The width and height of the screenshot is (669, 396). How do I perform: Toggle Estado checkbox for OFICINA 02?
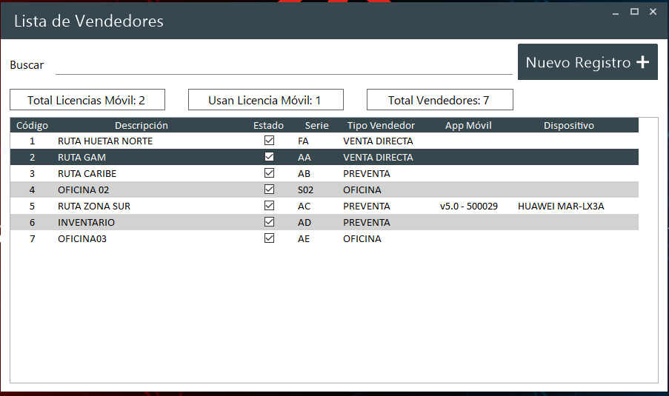click(x=269, y=189)
